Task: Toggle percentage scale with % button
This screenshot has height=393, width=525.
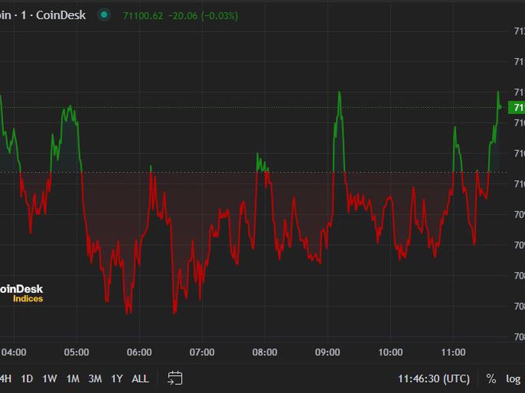Action: coord(491,379)
